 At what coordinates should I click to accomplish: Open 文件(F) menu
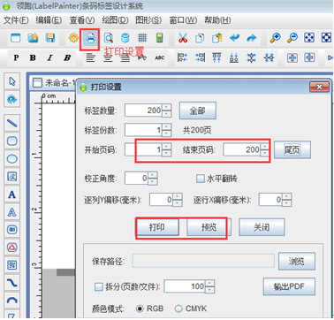point(16,20)
